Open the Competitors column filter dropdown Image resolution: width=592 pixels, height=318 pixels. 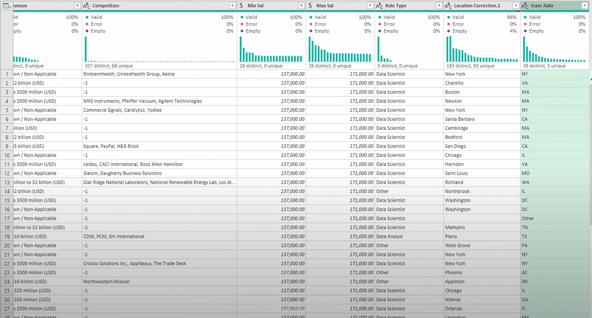point(232,6)
